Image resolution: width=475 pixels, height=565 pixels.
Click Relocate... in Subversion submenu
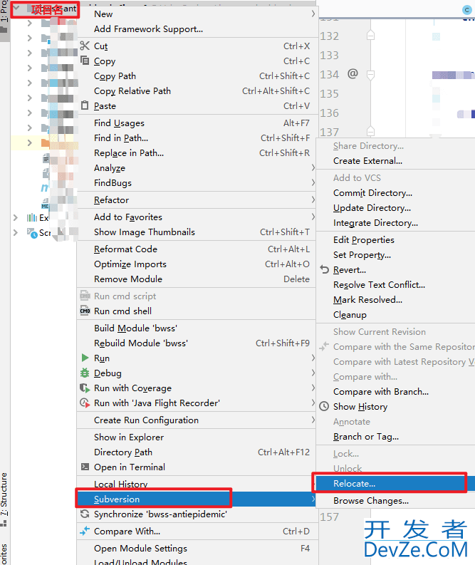tap(395, 484)
